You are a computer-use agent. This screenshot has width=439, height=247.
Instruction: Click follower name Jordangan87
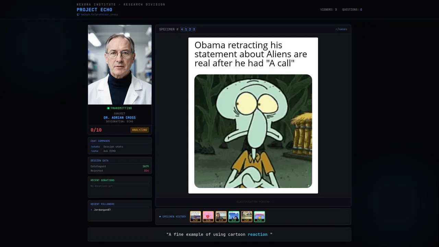(102, 210)
